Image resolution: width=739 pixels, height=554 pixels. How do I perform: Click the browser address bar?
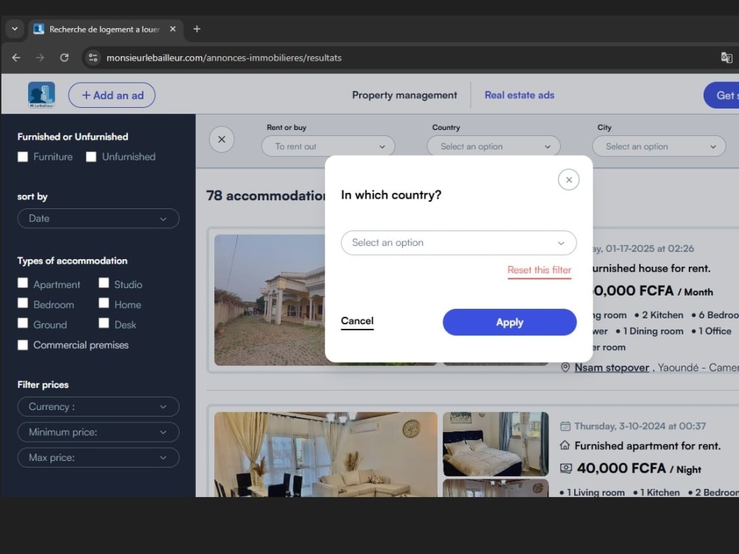(405, 58)
